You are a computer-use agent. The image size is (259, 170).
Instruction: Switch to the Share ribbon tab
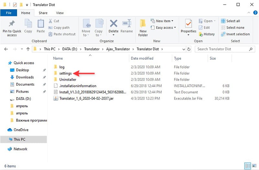pos(43,13)
